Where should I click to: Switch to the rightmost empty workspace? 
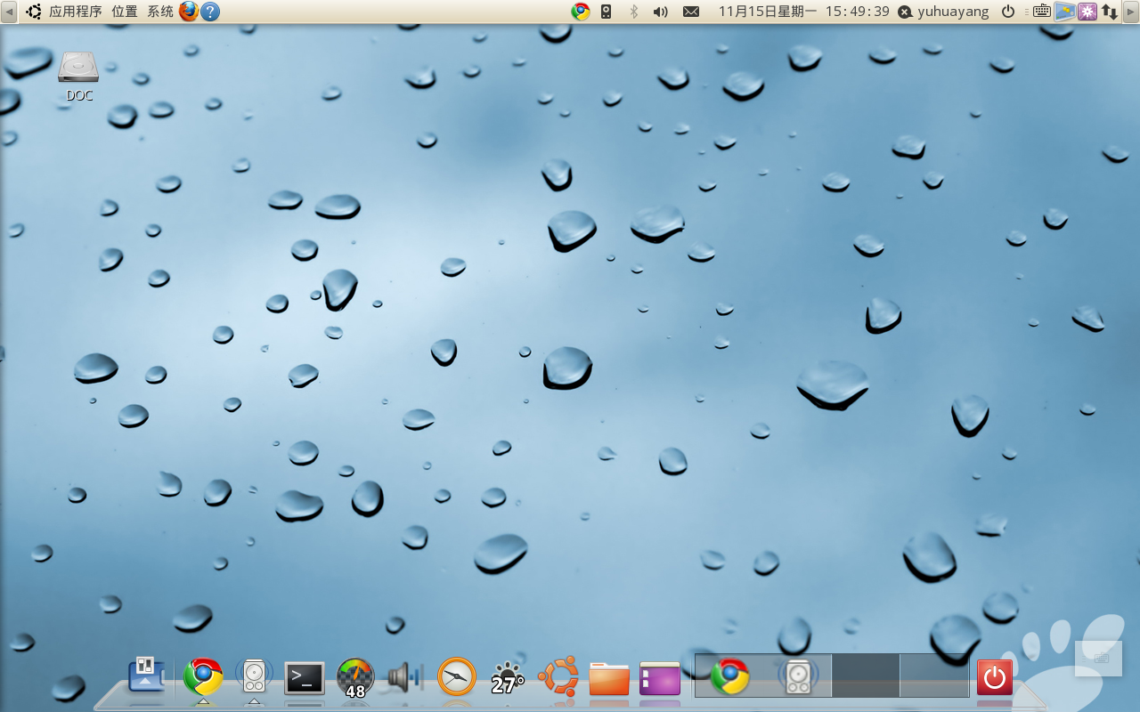click(934, 676)
